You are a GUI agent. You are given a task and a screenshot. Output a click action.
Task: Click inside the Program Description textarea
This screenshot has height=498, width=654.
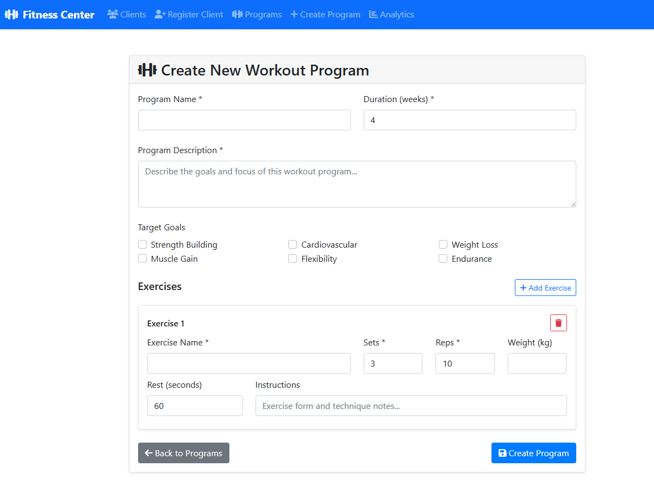click(x=357, y=184)
